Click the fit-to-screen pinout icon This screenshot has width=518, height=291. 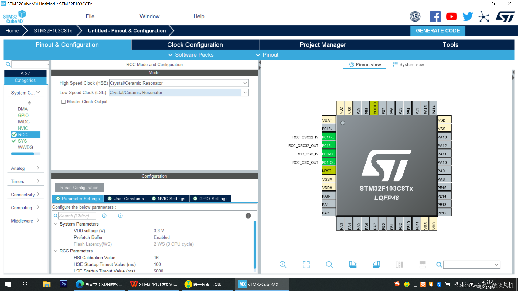[306, 265]
